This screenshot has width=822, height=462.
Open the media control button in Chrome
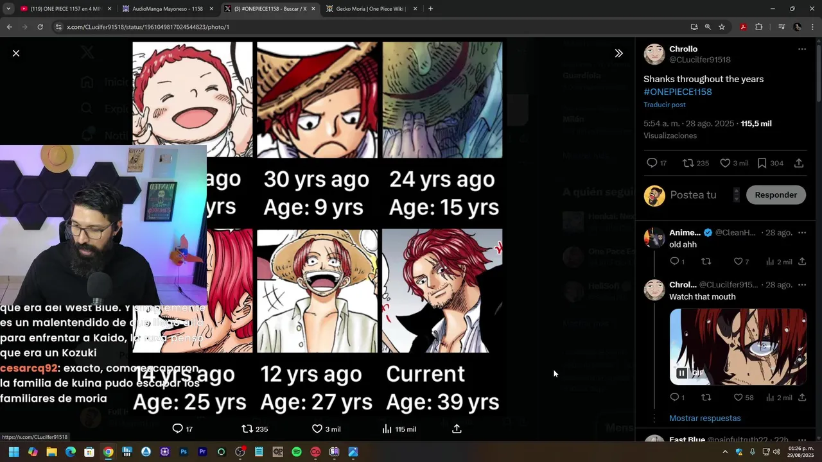(782, 27)
